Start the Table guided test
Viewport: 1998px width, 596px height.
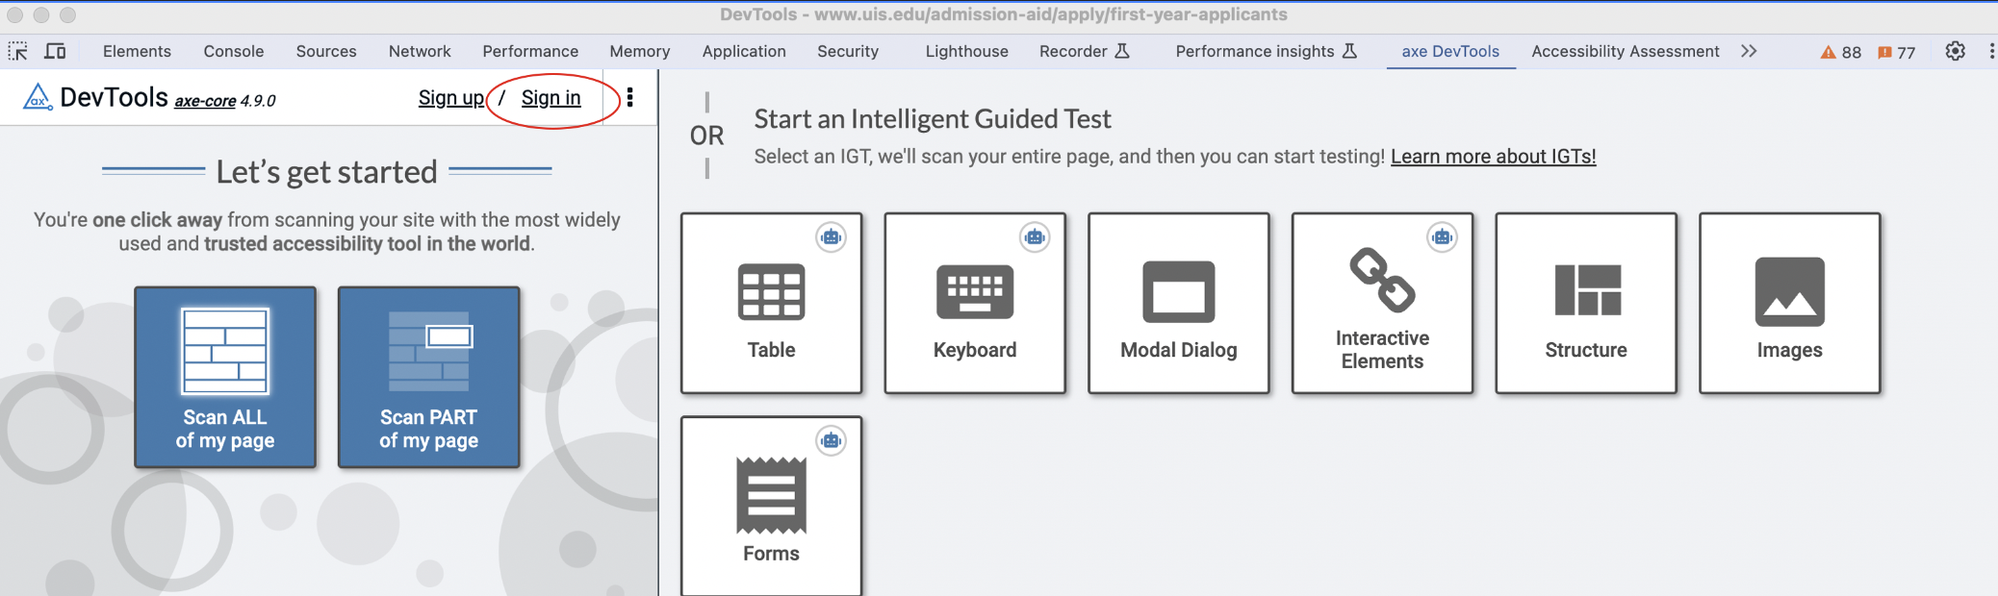pos(771,303)
